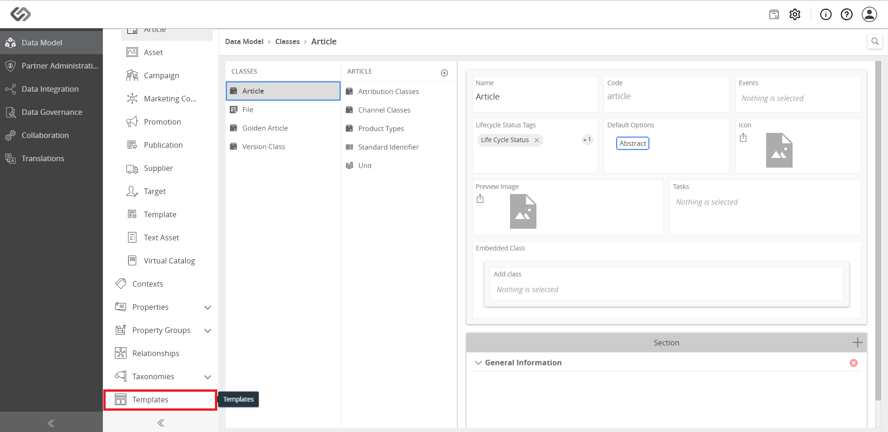Image resolution: width=888 pixels, height=432 pixels.
Task: Select Article in CLASSES list
Action: tap(283, 91)
